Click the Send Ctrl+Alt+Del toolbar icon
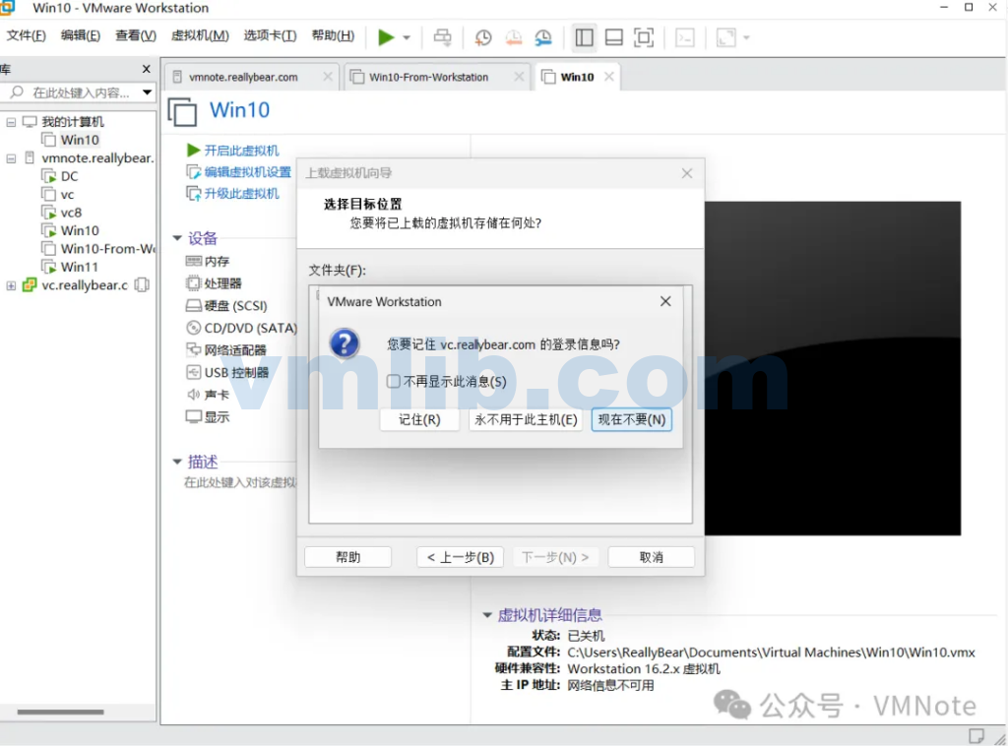This screenshot has width=1008, height=746. 442,37
